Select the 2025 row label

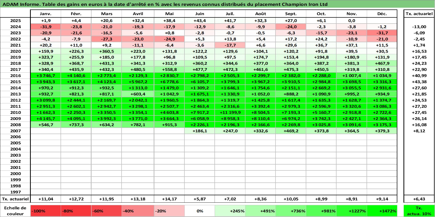pyautogui.click(x=15, y=21)
